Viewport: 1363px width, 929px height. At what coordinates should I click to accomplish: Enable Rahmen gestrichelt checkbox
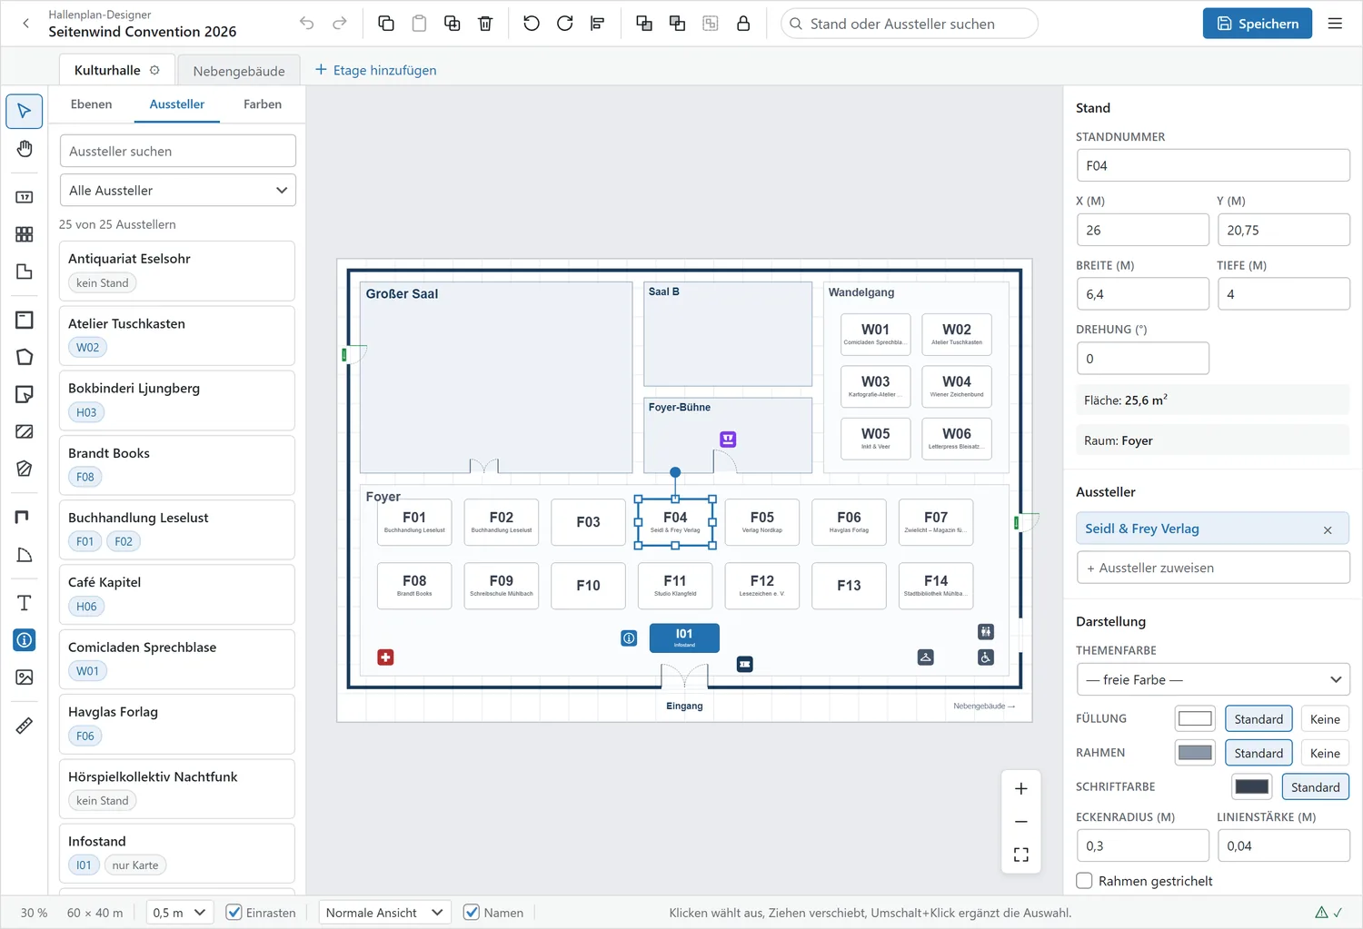pyautogui.click(x=1084, y=881)
